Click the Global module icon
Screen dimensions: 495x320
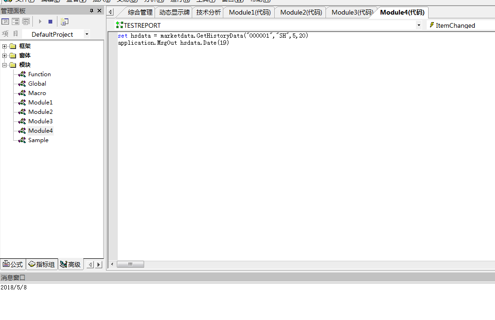(x=22, y=84)
